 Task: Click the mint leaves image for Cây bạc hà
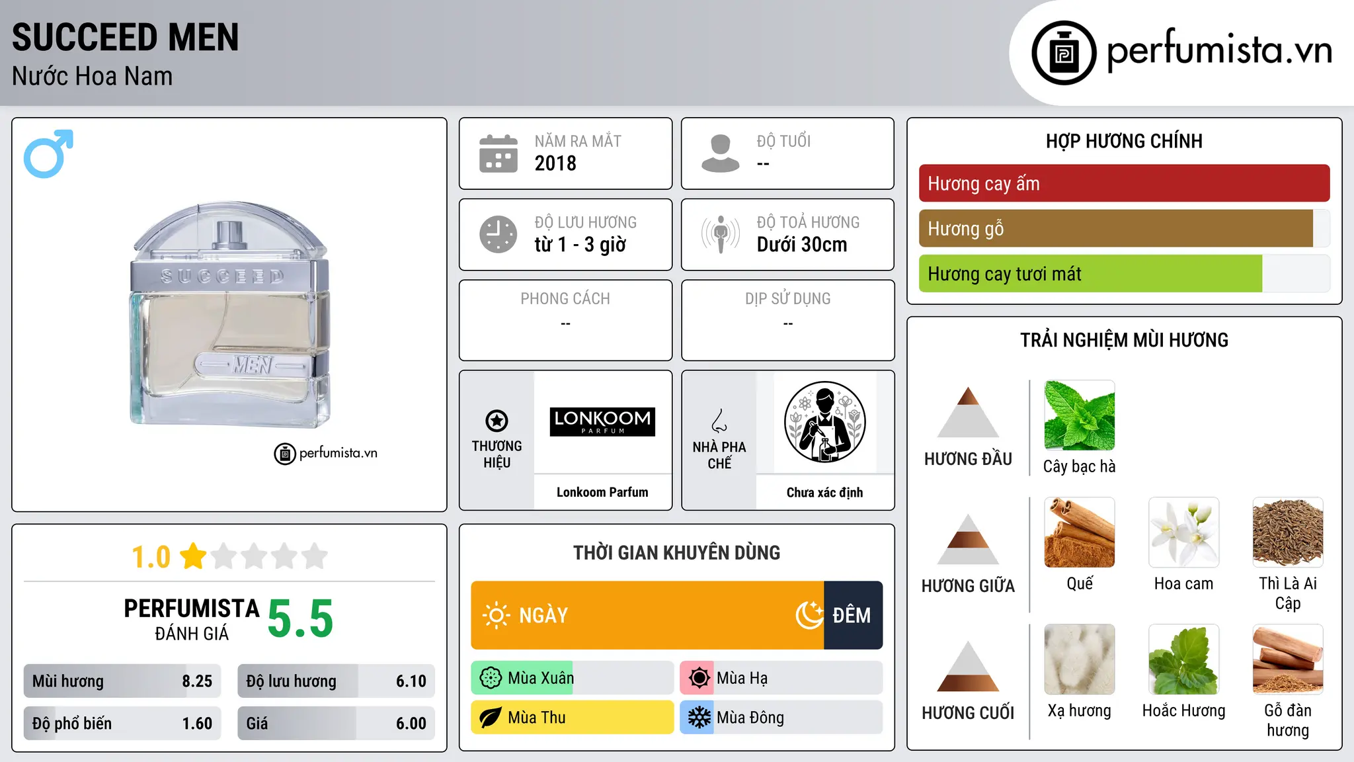[x=1079, y=415]
